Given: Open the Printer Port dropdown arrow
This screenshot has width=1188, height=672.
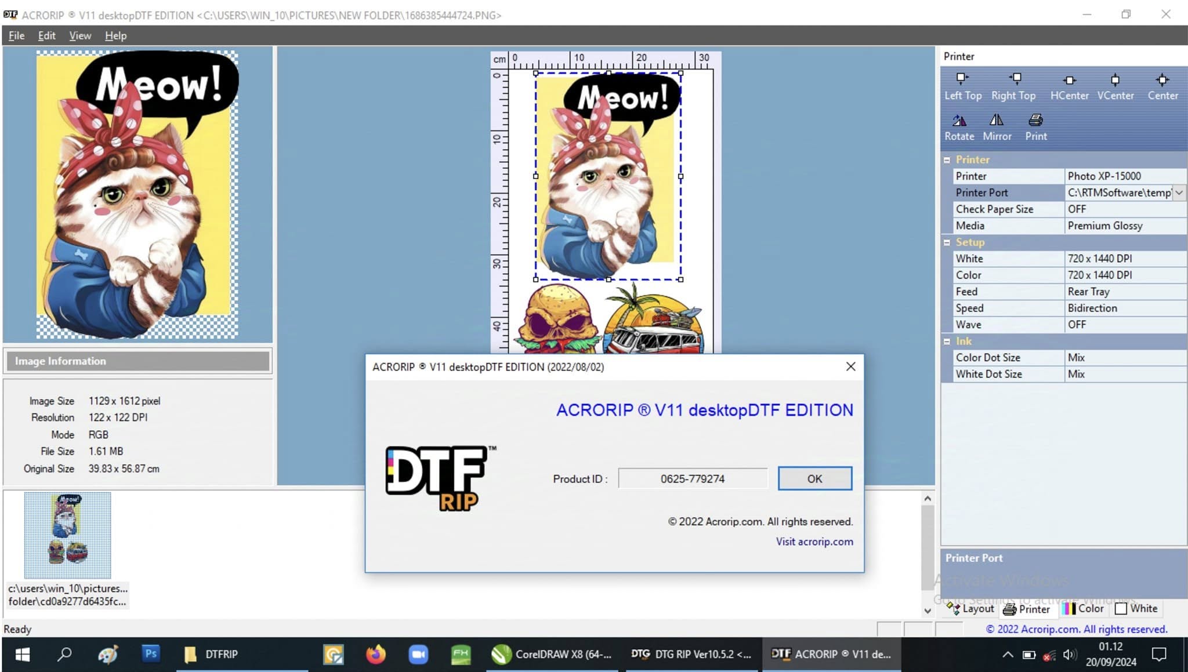Looking at the screenshot, I should point(1179,192).
